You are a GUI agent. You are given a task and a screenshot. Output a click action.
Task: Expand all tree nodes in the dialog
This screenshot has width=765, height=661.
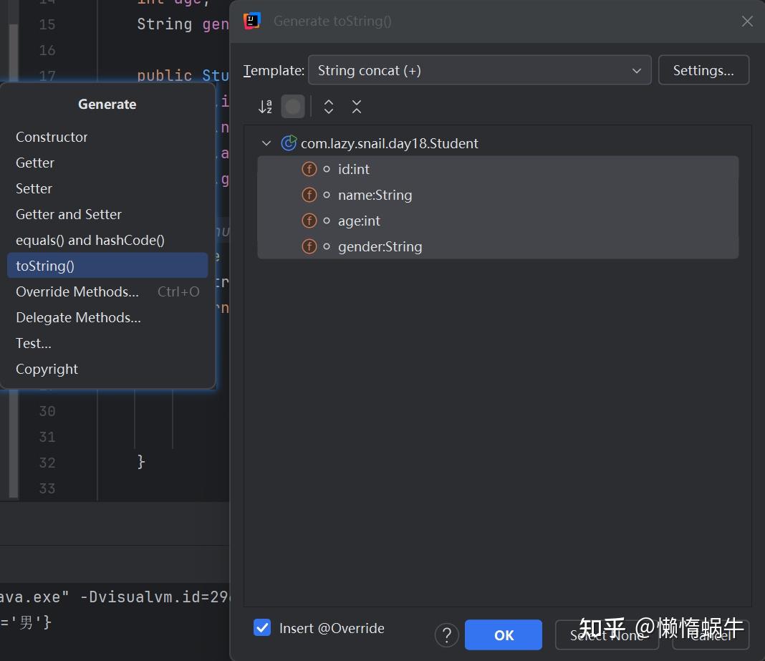click(328, 106)
